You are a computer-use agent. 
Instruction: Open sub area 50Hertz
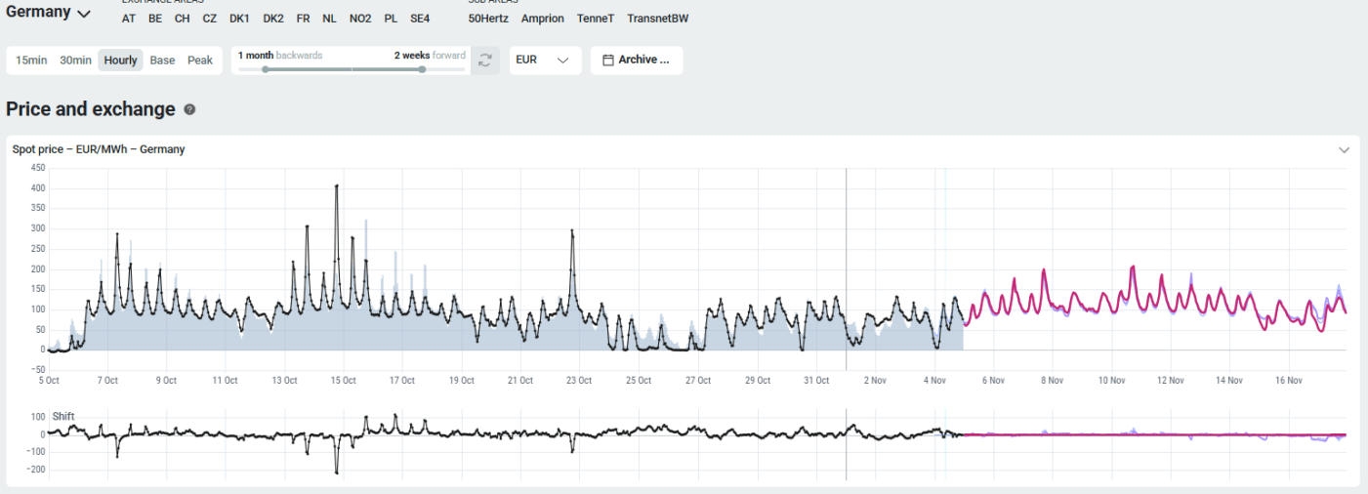click(488, 19)
